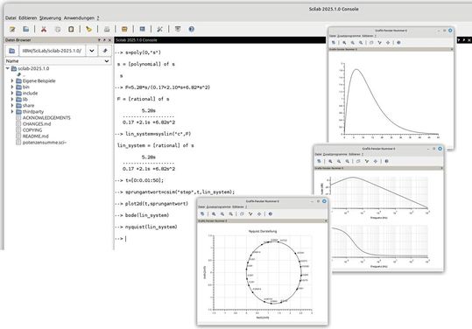Screen dimensions: 472x329
Task: Open Datei menu in step-response plot window
Action: coord(333,36)
